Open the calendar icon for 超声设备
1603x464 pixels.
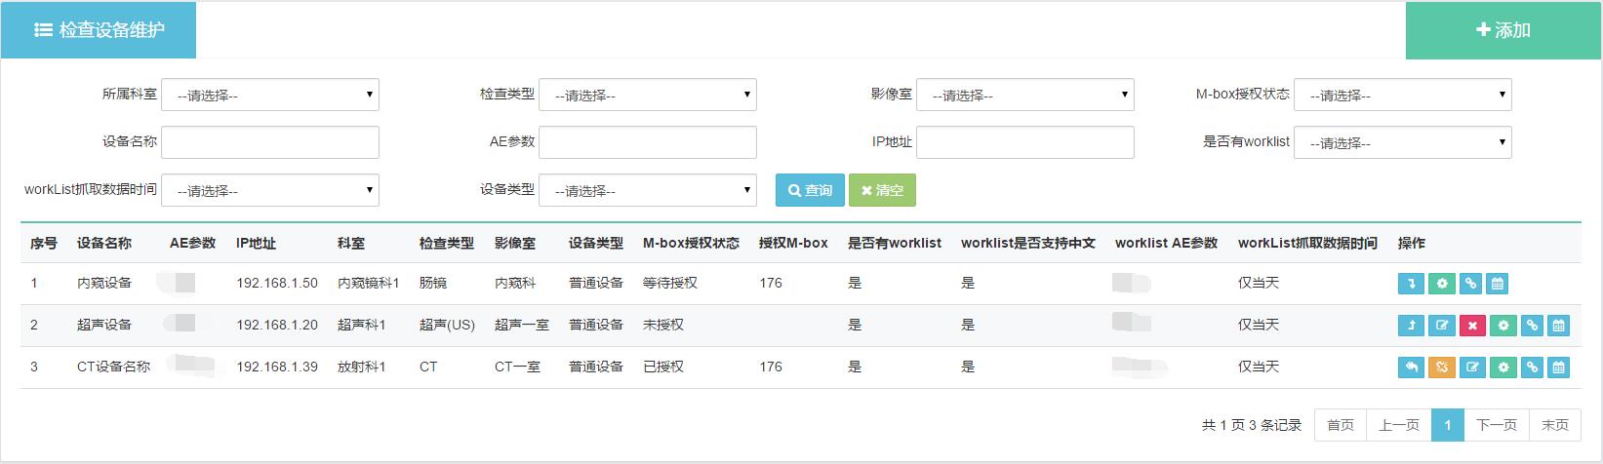pyautogui.click(x=1559, y=326)
